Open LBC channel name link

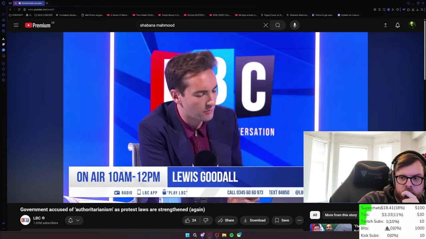tap(37, 218)
